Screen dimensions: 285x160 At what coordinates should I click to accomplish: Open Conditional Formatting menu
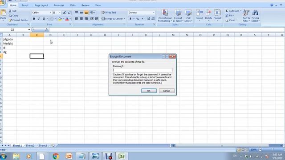coord(165,16)
